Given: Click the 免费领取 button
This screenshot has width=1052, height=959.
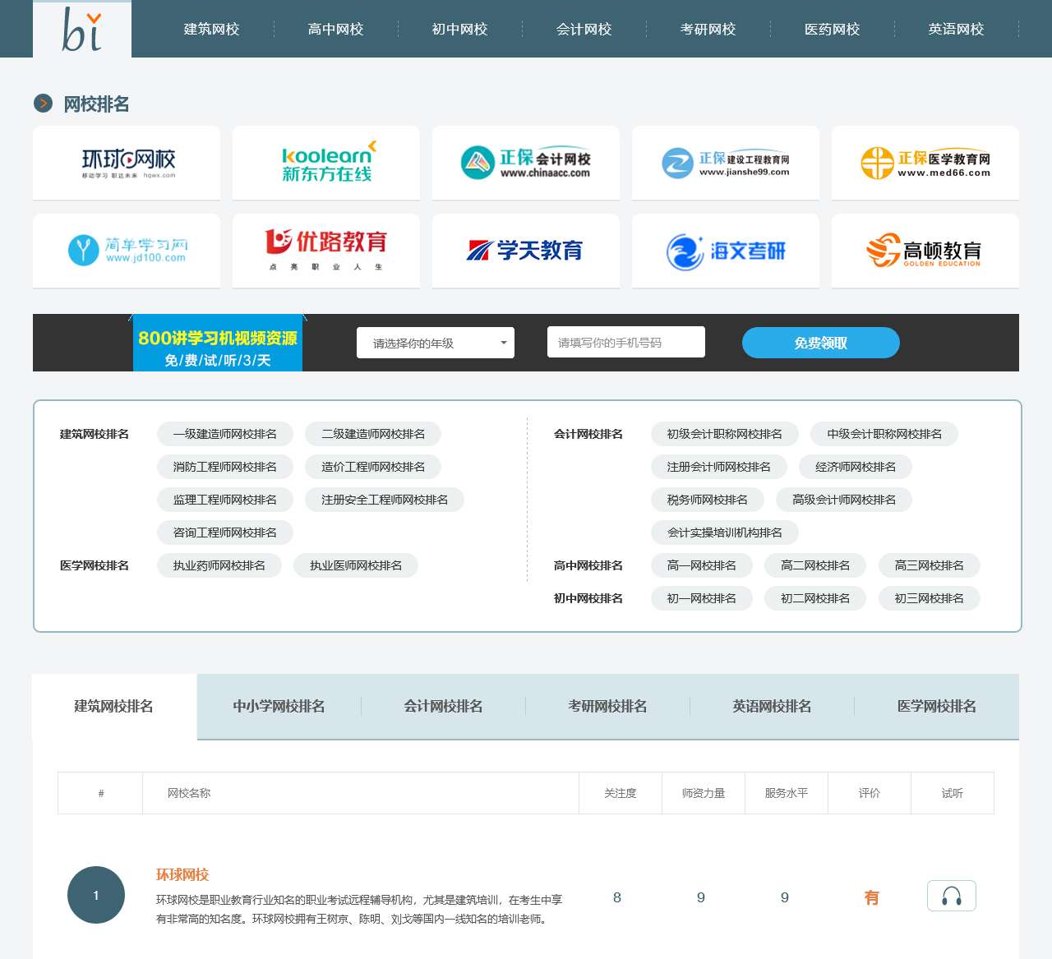Looking at the screenshot, I should (820, 342).
